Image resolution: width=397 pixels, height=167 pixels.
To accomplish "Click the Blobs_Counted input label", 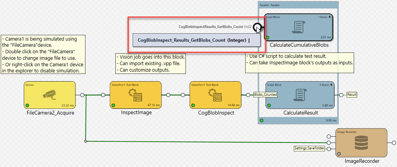I will (x=266, y=94).
